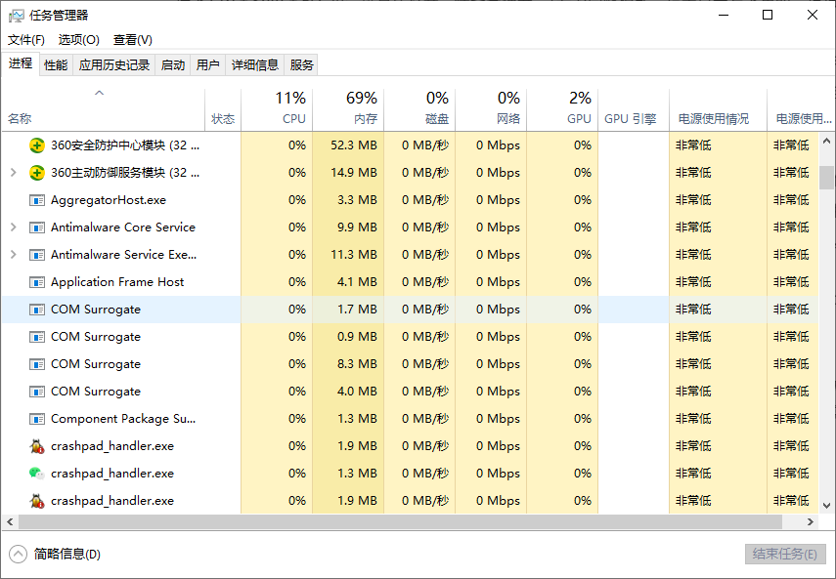Viewport: 836px width, 579px height.
Task: Click the 4.1 MB memory value
Action: [x=357, y=282]
